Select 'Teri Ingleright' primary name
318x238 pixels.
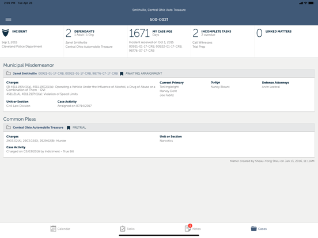pos(169,87)
